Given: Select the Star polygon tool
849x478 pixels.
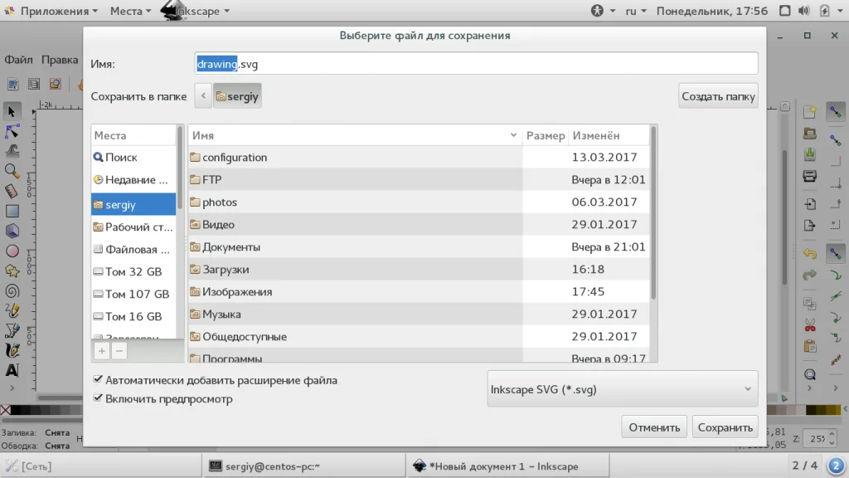Looking at the screenshot, I should pos(12,271).
